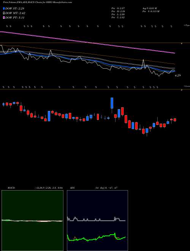Click the 4.29 price label on line chart

[178, 75]
